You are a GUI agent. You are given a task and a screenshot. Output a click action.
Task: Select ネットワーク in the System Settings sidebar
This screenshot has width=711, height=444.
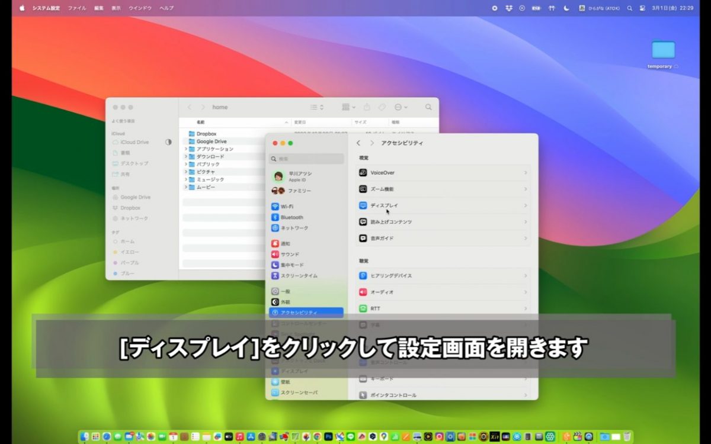point(306,228)
